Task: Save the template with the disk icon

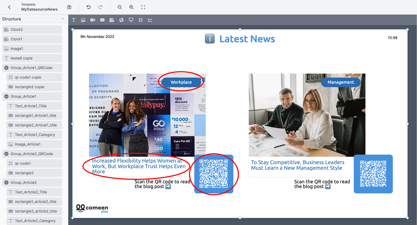Action: (69, 7)
